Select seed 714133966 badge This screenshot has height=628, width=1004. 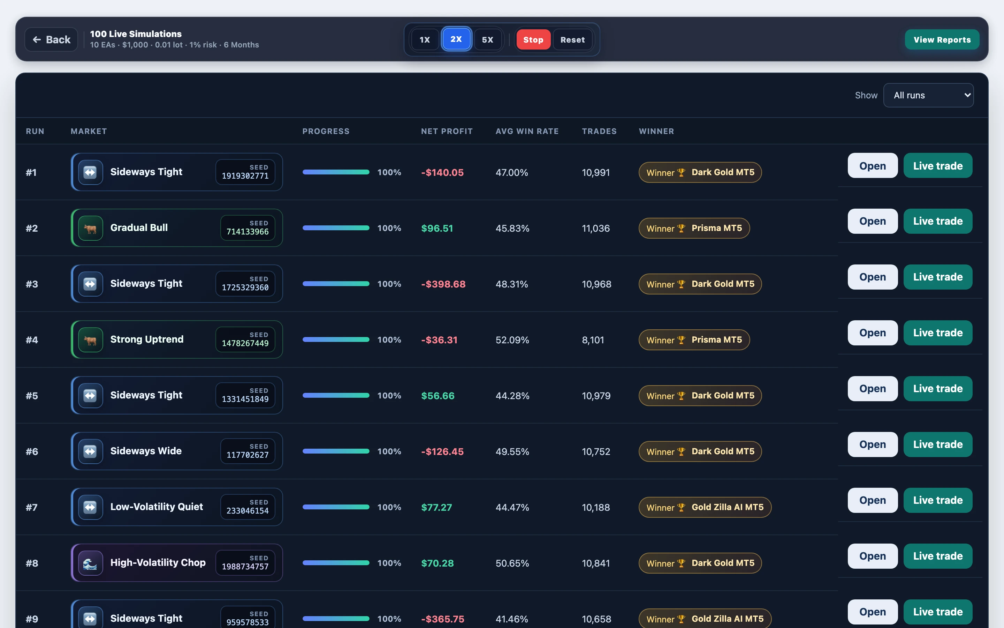click(x=247, y=227)
